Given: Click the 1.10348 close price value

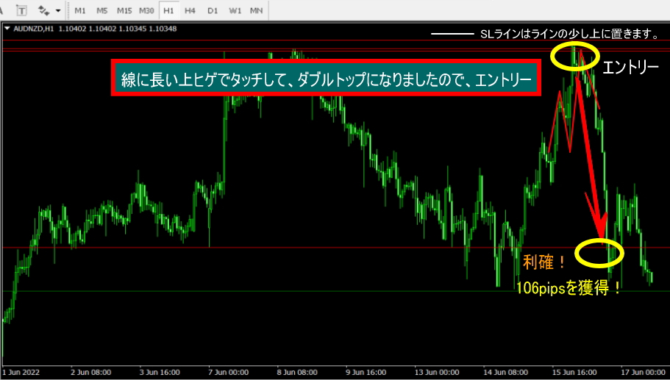Looking at the screenshot, I should coord(163,29).
